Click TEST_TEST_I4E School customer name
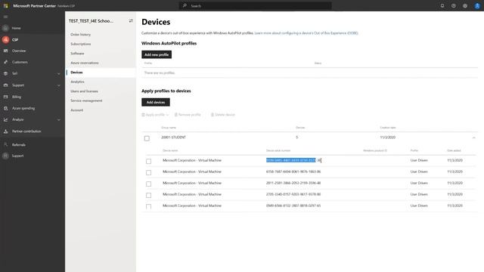This screenshot has width=484, height=272. [x=91, y=21]
